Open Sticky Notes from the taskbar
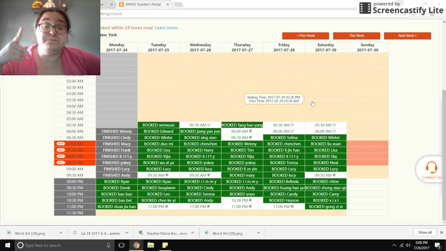 [x=165, y=245]
